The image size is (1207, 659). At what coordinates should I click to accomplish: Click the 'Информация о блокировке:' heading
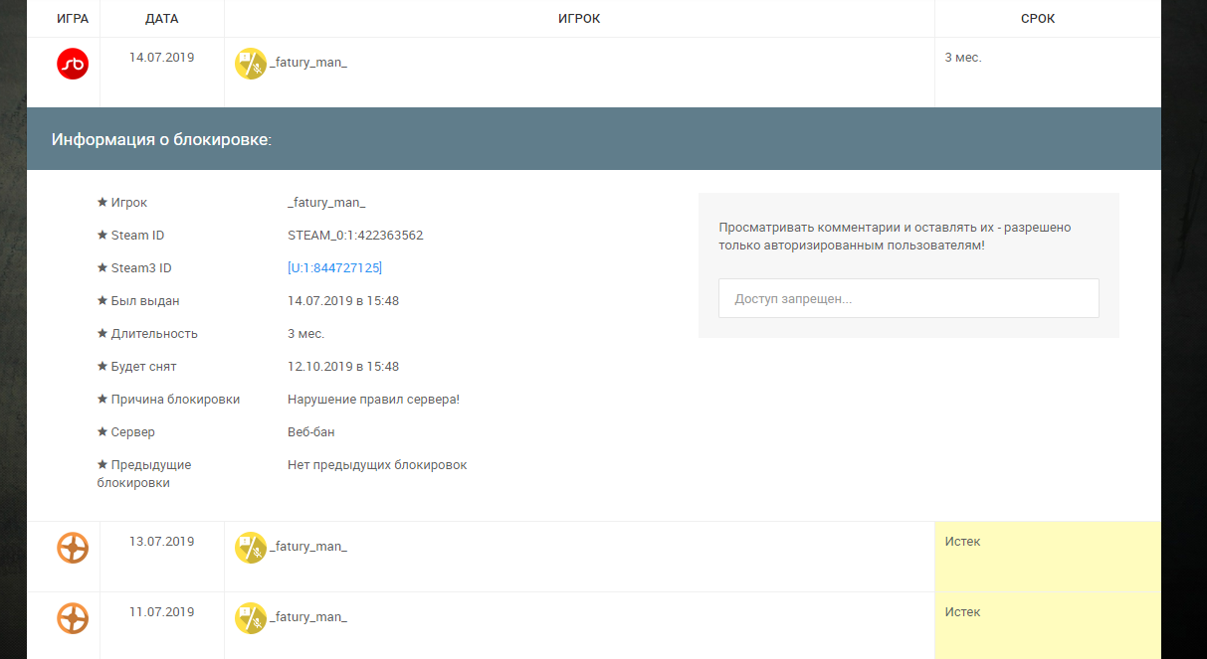click(161, 139)
